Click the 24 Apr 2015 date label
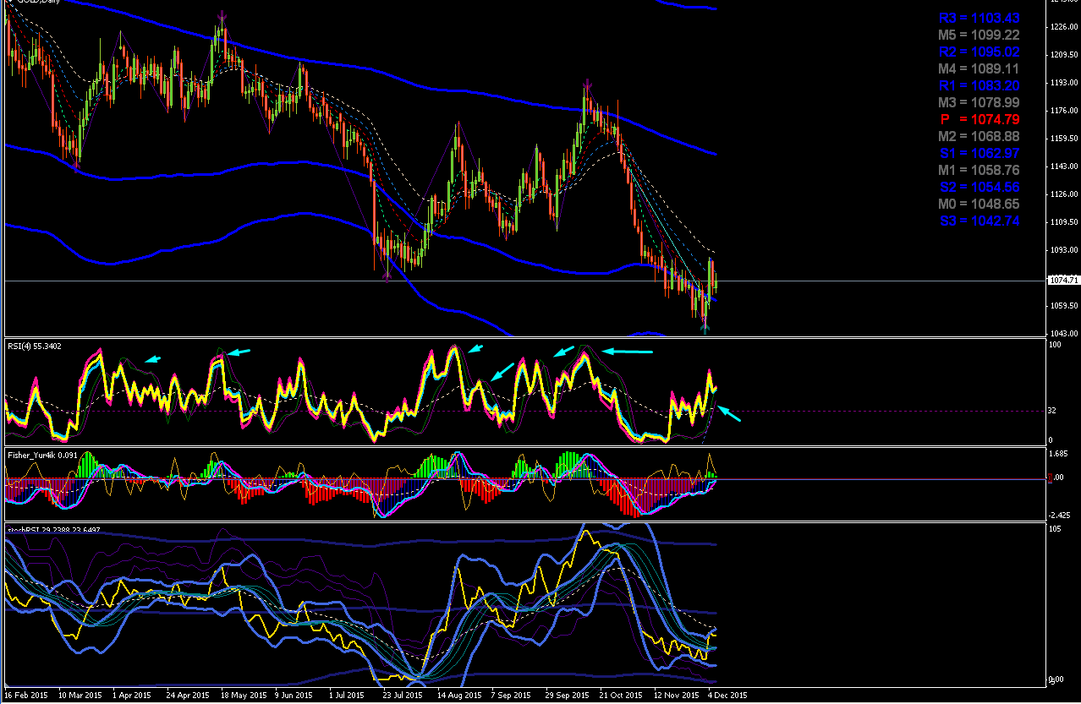The width and height of the screenshot is (1081, 704). (187, 696)
